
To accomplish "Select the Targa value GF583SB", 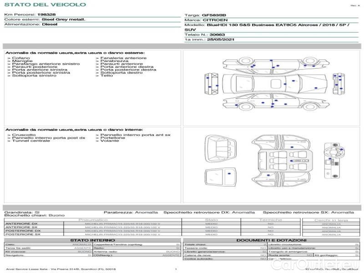I will [x=214, y=15].
